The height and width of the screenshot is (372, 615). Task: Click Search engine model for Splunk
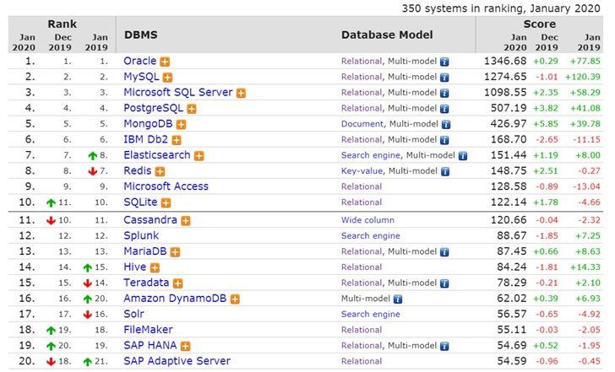coord(370,235)
